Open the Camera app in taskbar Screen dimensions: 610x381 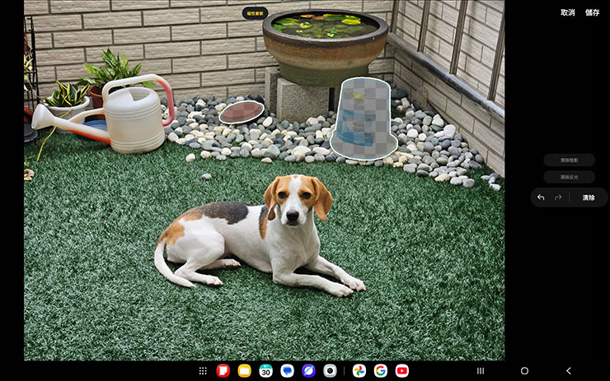330,371
